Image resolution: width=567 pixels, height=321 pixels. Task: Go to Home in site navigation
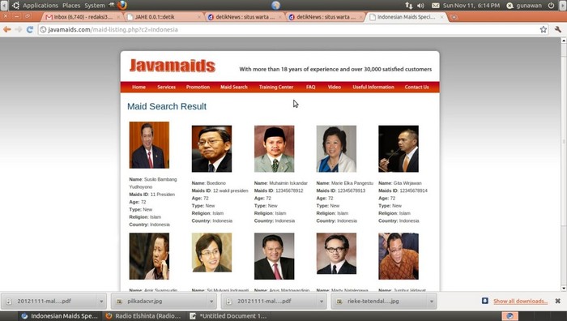click(x=139, y=87)
